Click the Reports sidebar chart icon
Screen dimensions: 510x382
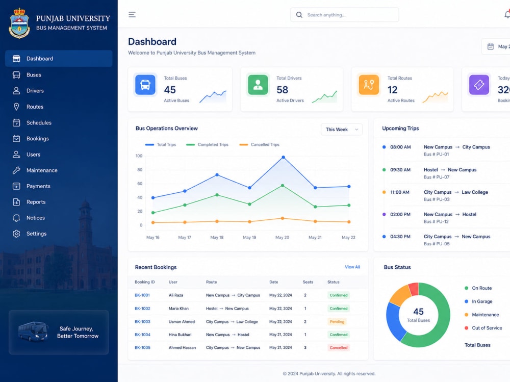point(16,202)
